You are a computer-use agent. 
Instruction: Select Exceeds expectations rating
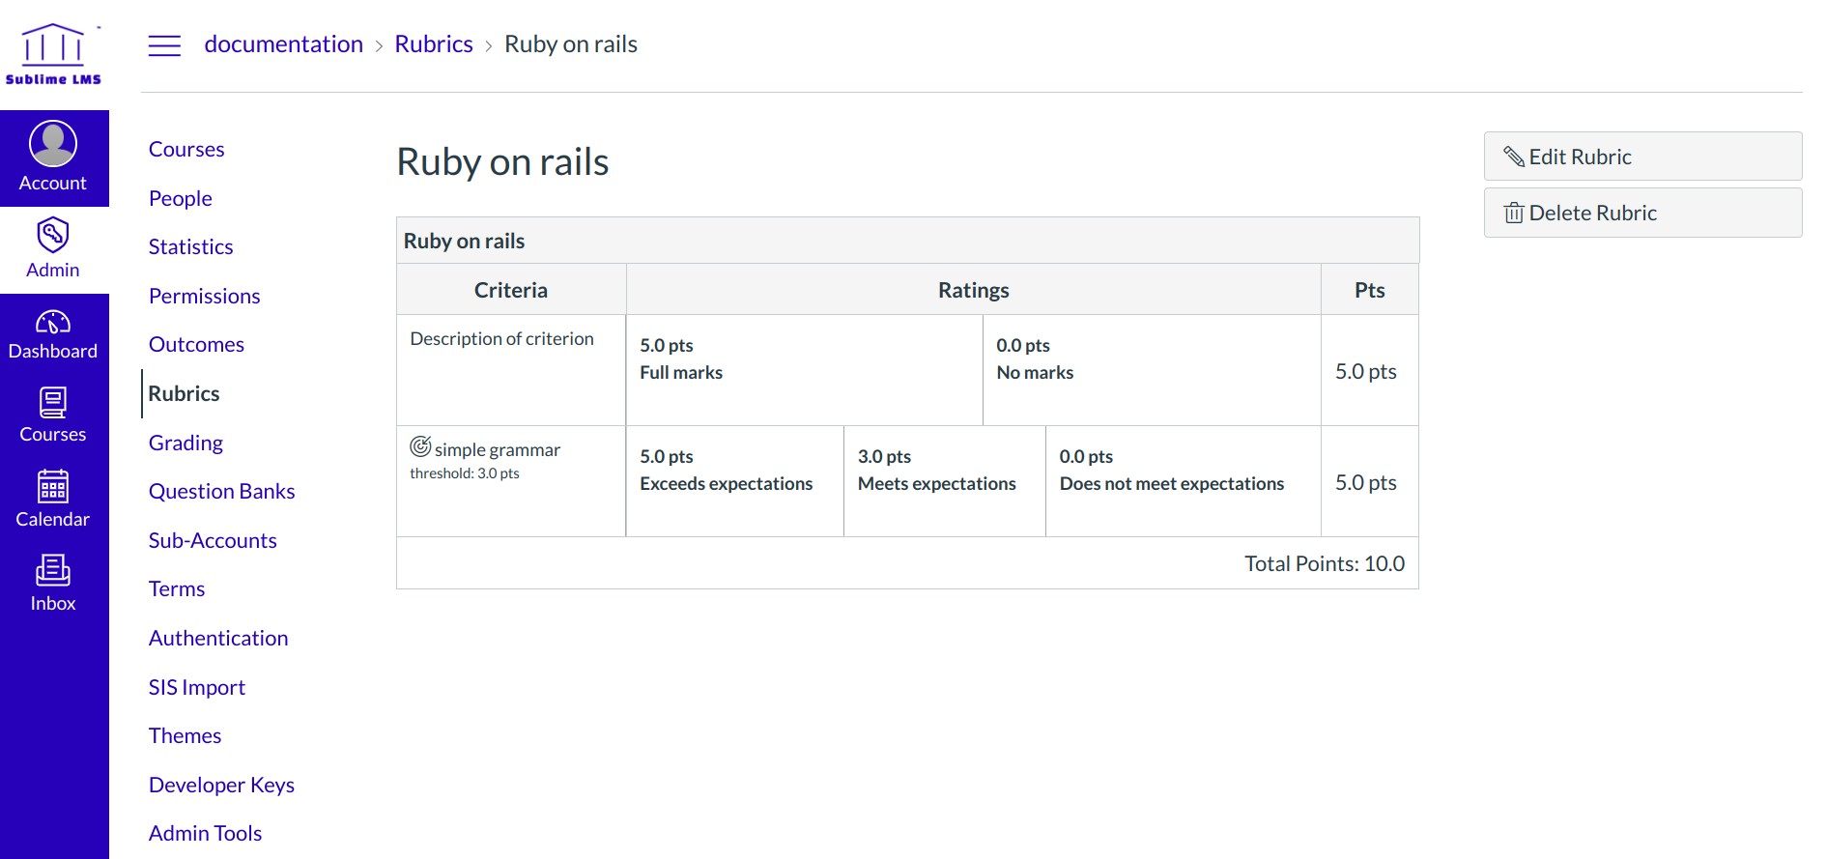(735, 481)
